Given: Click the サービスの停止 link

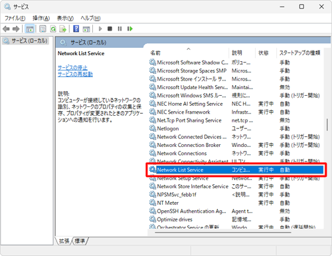Looking at the screenshot, I should tap(72, 67).
